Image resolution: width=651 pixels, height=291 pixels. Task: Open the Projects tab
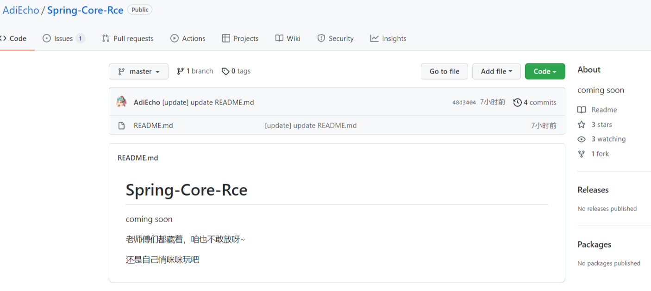[240, 38]
